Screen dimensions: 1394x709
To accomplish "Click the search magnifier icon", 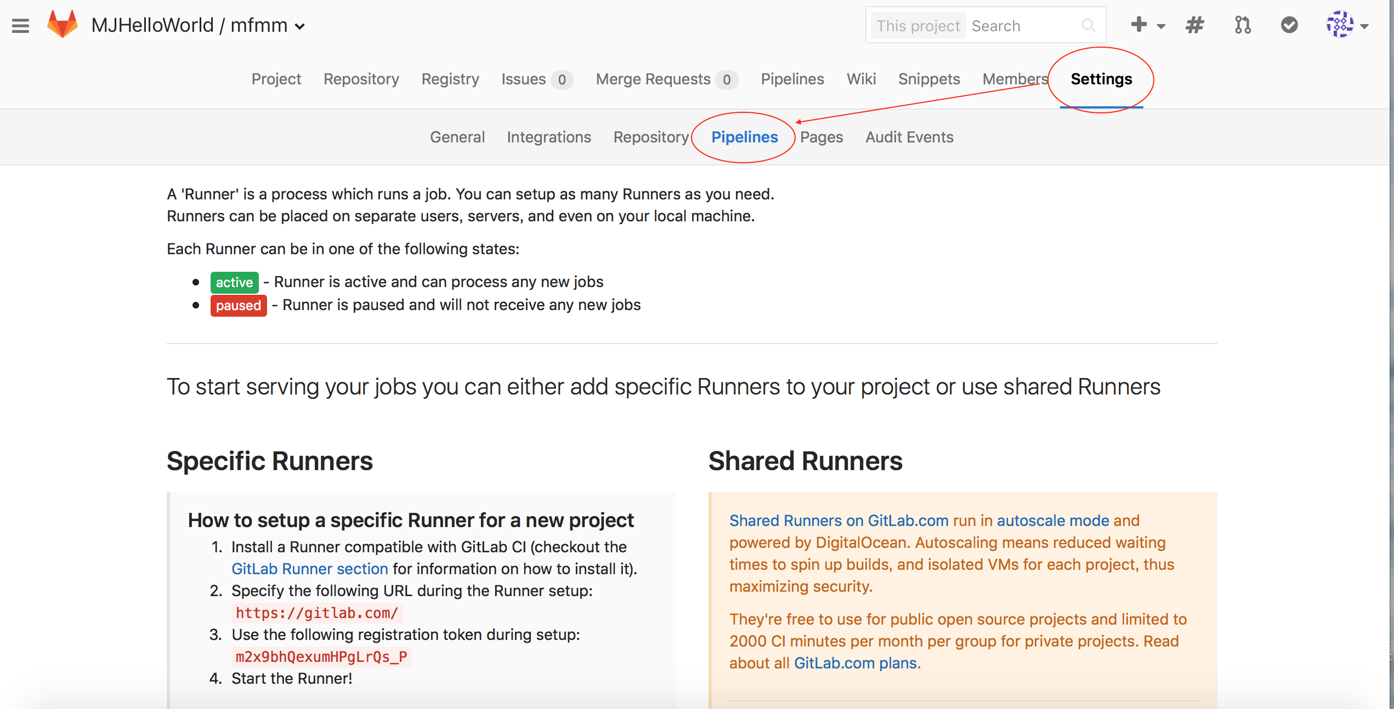I will click(1088, 25).
